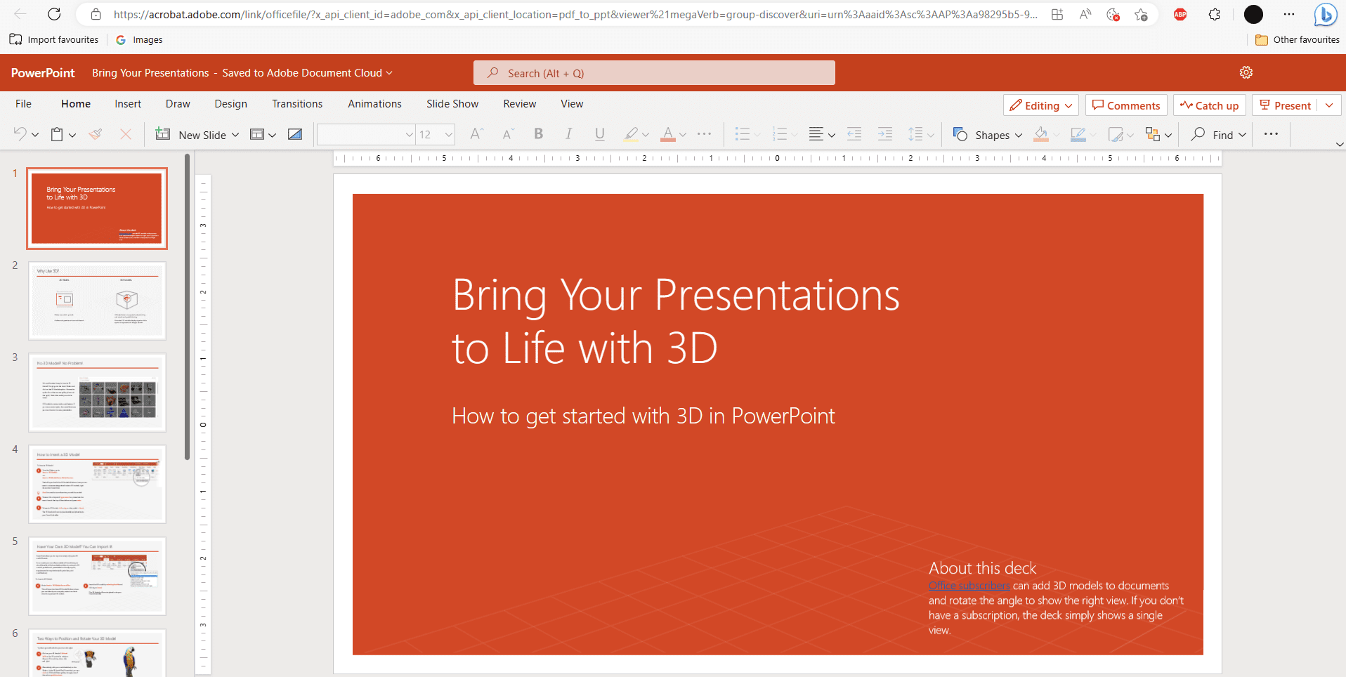Click Increase Font Size icon
Viewport: 1346px width, 677px height.
(x=476, y=134)
